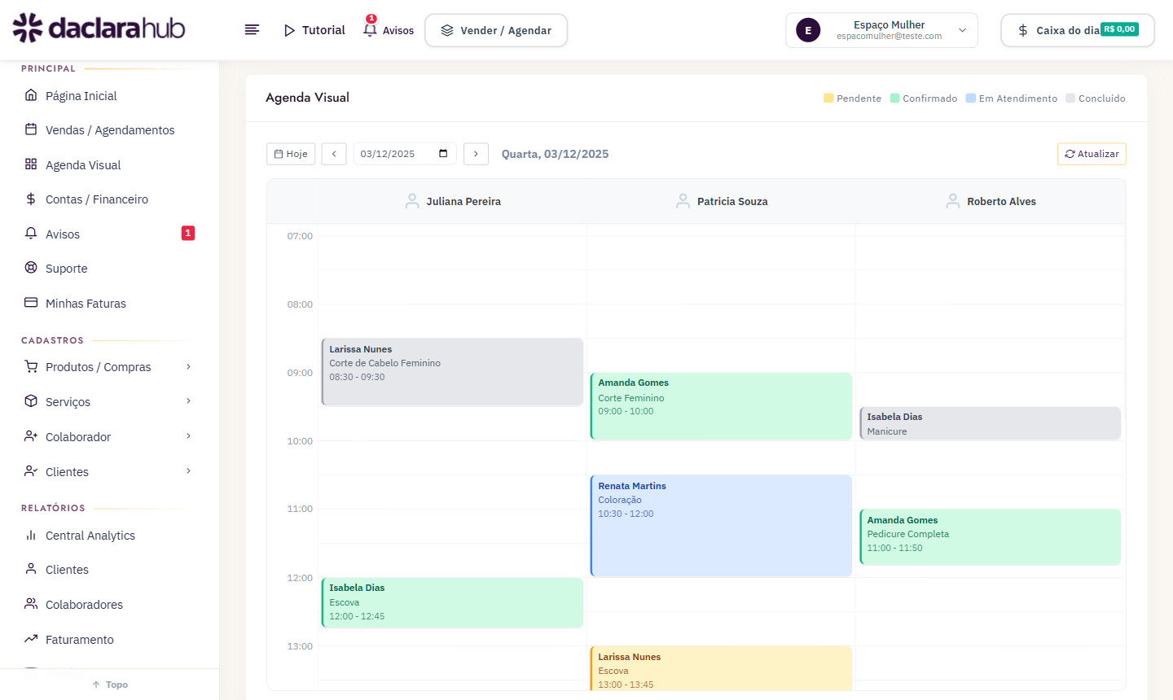Go to the next day arrow
Image resolution: width=1173 pixels, height=700 pixels.
click(476, 154)
